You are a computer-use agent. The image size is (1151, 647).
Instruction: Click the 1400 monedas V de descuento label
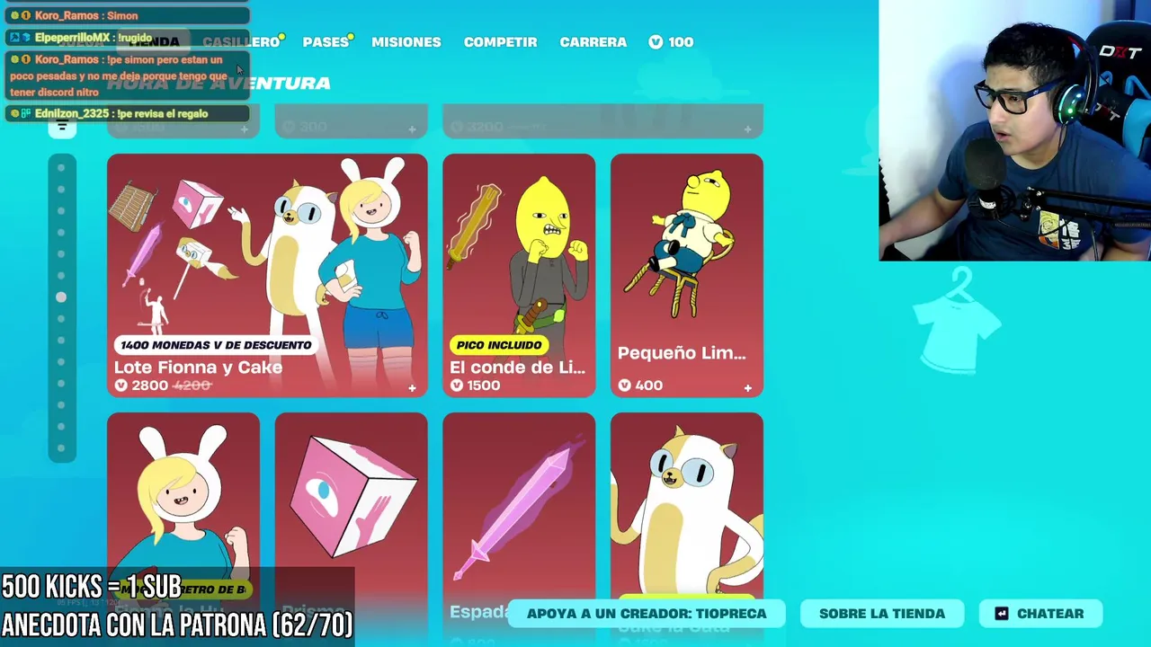pos(215,345)
